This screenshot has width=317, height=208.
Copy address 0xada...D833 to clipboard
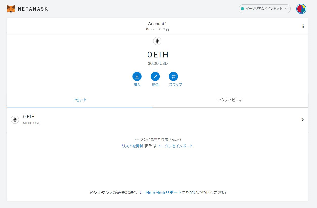pyautogui.click(x=167, y=29)
